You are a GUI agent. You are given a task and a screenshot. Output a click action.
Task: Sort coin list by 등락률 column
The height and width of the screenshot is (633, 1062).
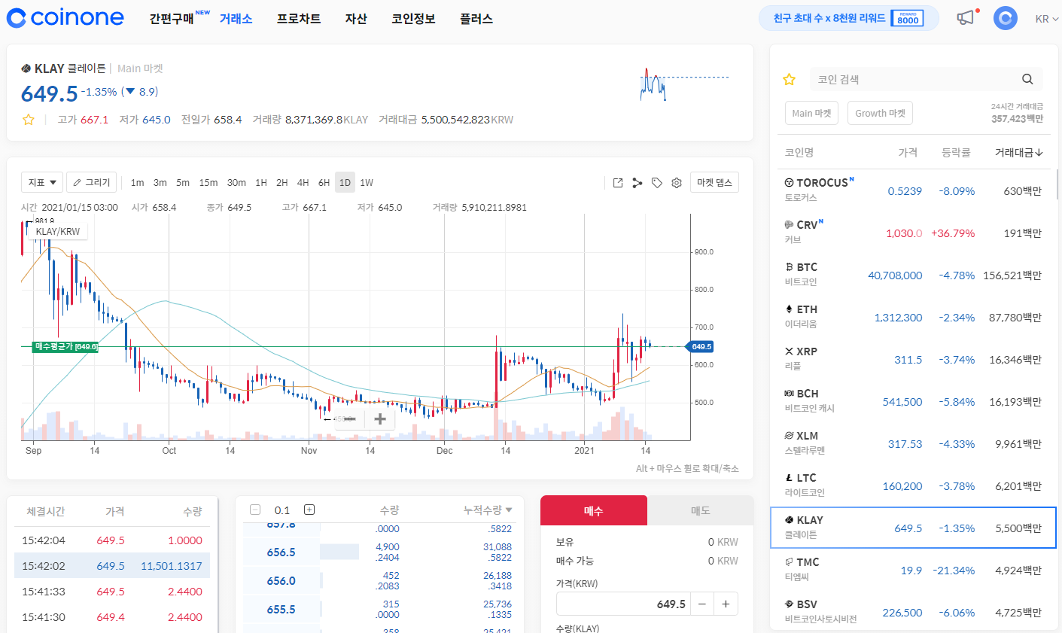point(956,152)
